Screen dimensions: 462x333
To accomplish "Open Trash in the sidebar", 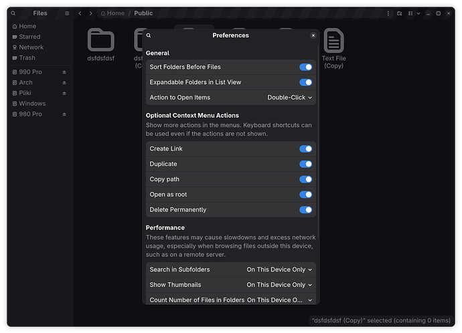I will point(40,58).
